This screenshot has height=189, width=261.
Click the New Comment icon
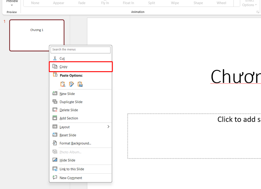click(x=55, y=177)
